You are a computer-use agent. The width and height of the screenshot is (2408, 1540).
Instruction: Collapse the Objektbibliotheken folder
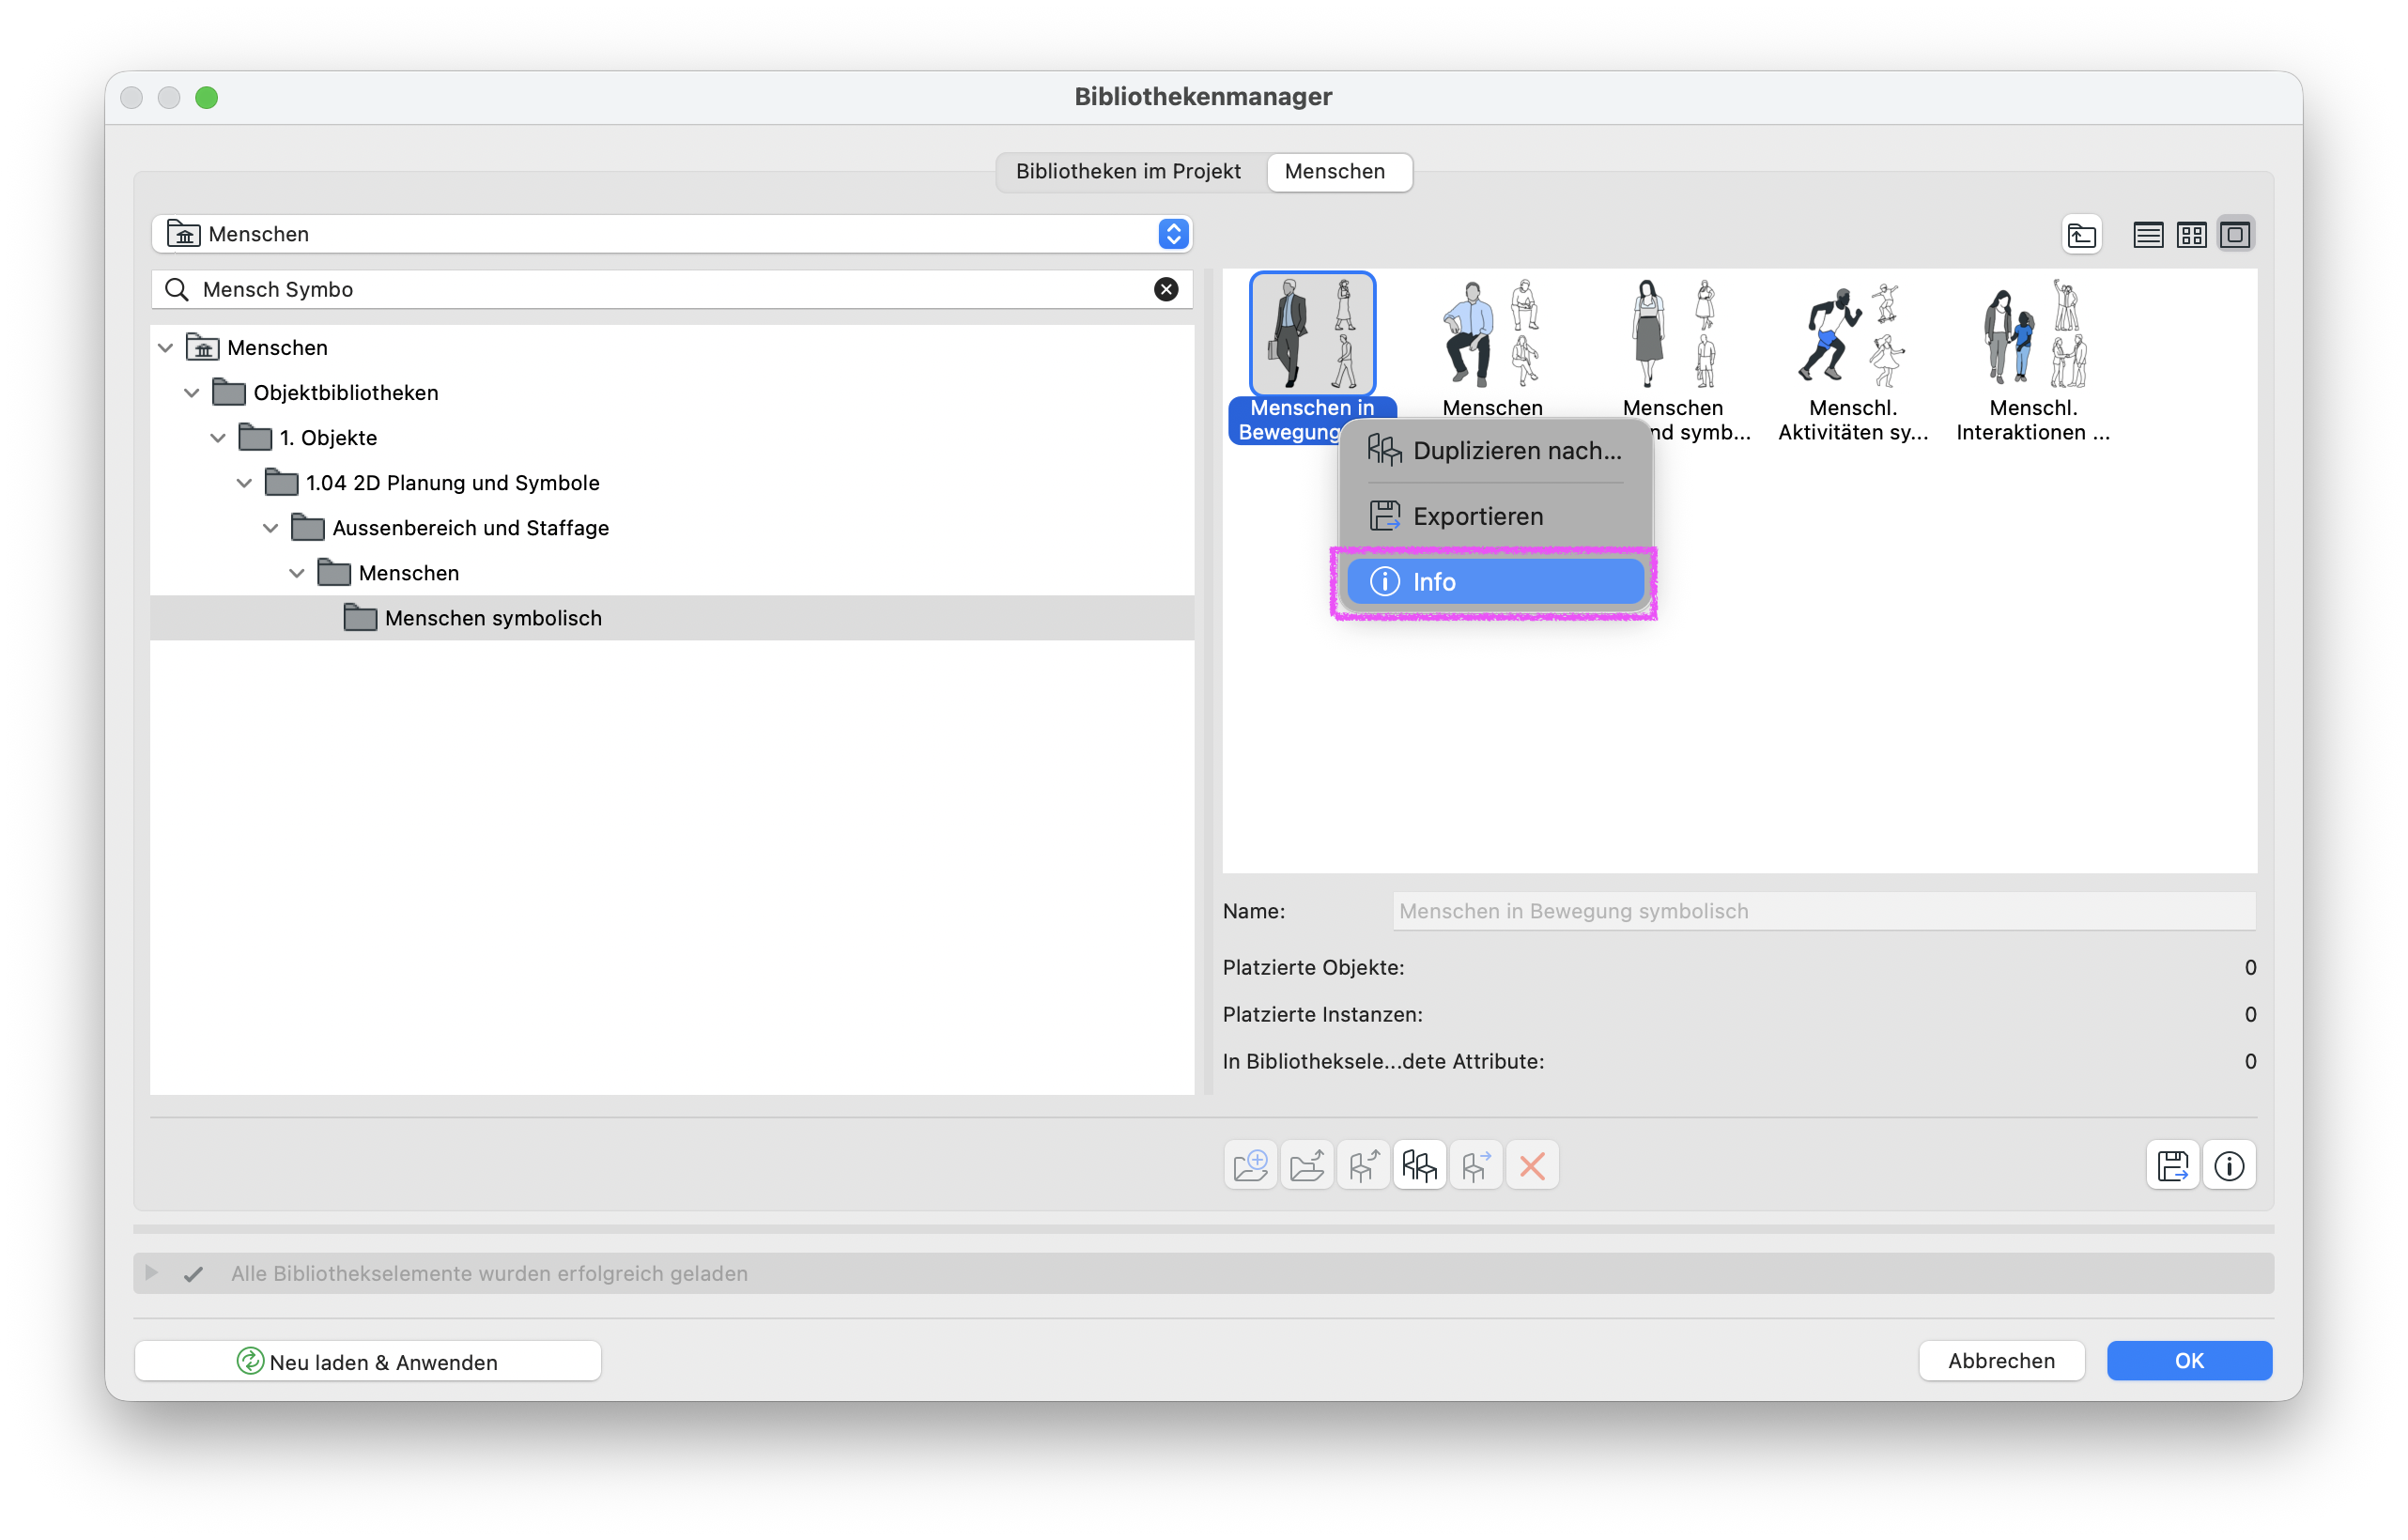(x=192, y=393)
